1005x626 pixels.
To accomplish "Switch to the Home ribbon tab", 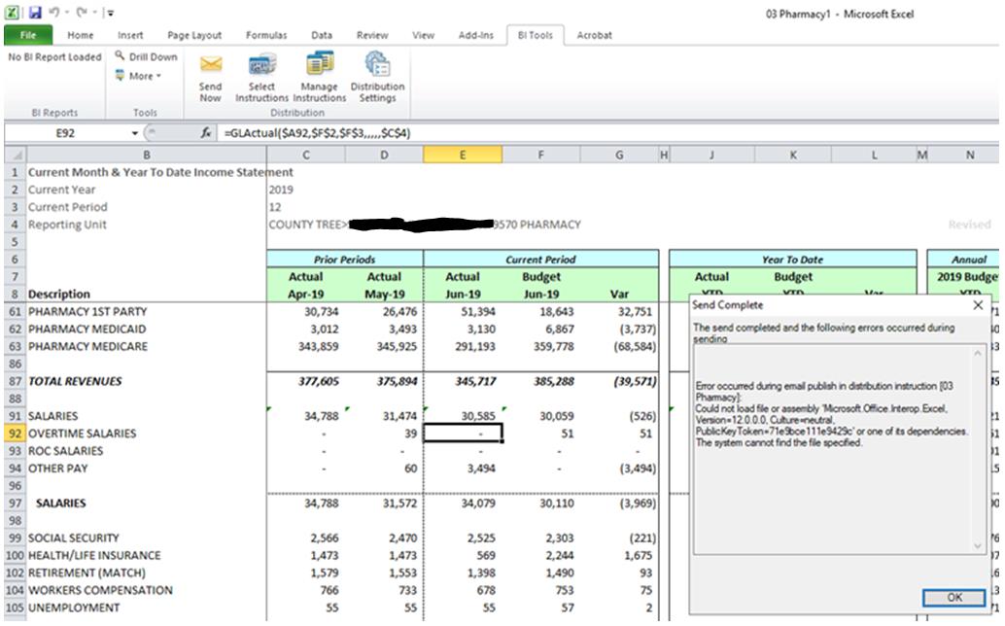I will point(80,35).
